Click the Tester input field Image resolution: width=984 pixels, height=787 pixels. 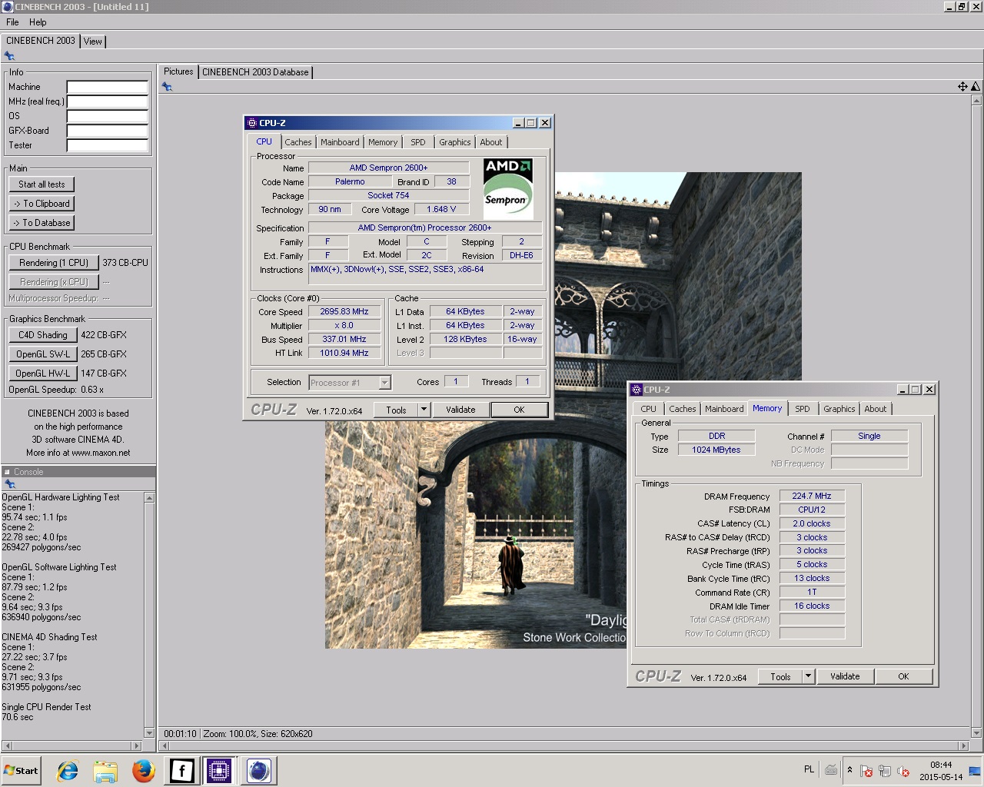107,145
